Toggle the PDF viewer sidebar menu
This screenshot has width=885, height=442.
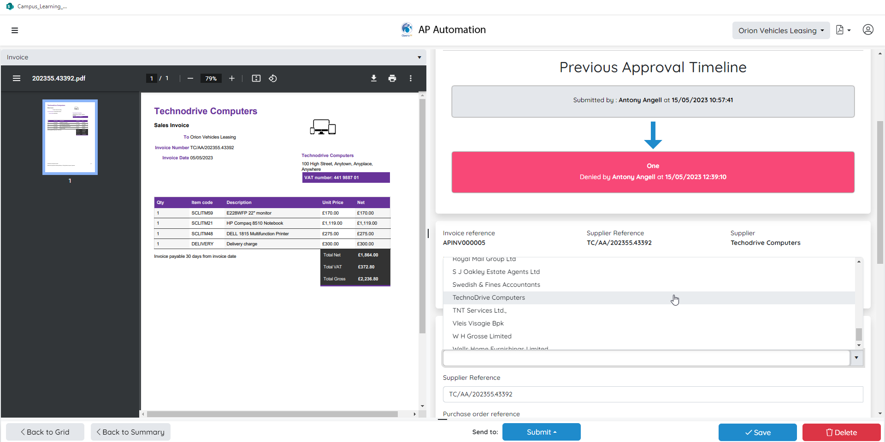[x=17, y=78]
